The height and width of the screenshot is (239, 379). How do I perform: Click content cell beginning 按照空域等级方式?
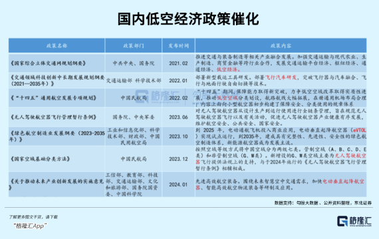281,159
